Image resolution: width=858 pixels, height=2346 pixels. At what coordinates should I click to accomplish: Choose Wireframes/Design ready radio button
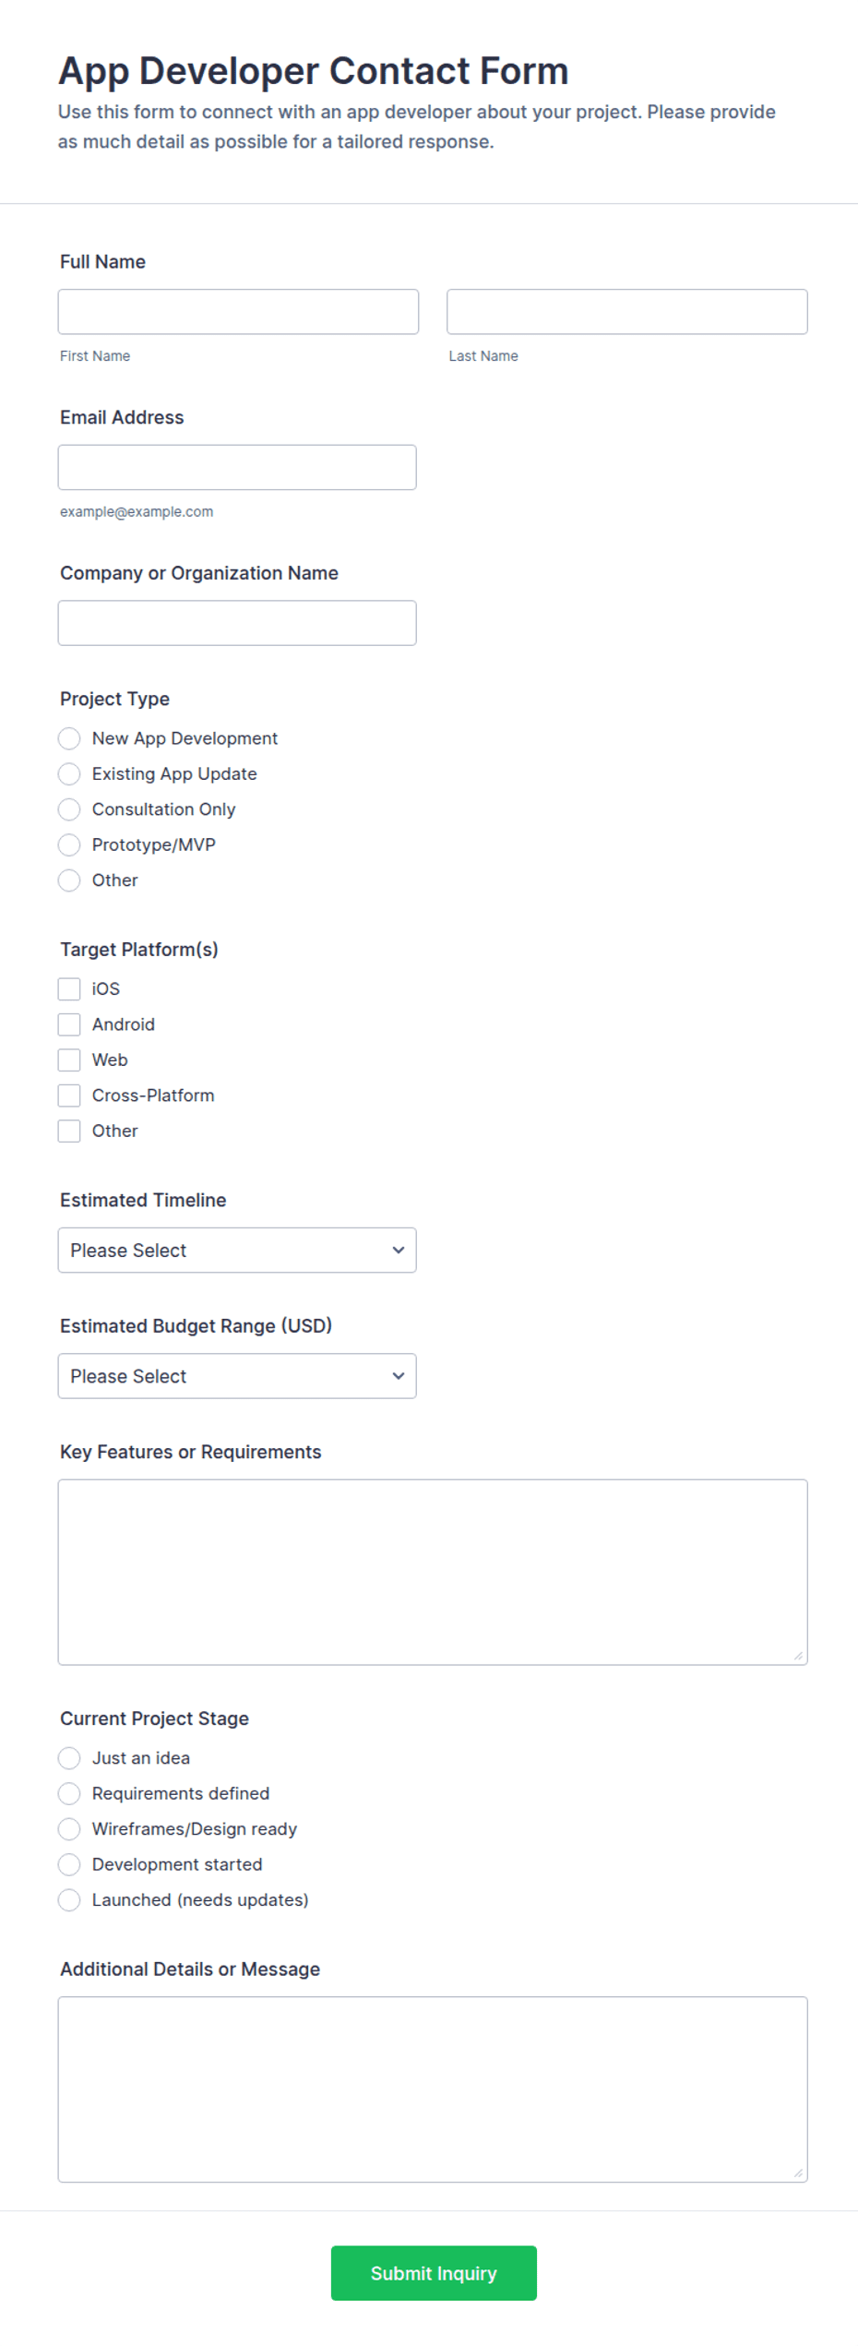tap(69, 1829)
